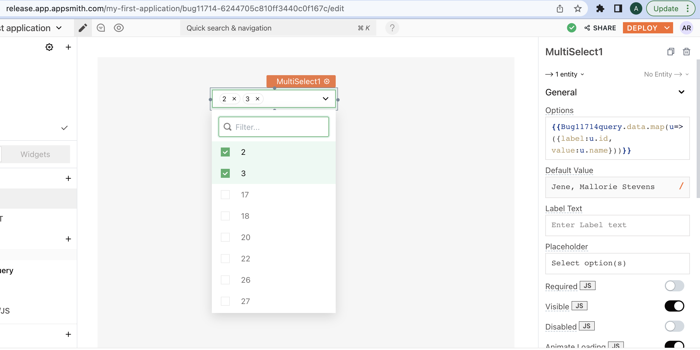The width and height of the screenshot is (700, 350).
Task: Switch to the Widgets tab
Action: pyautogui.click(x=35, y=154)
